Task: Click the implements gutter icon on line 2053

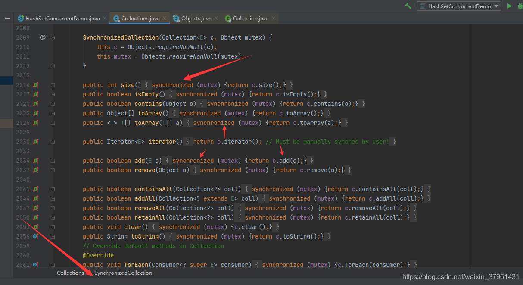Action: (35, 227)
